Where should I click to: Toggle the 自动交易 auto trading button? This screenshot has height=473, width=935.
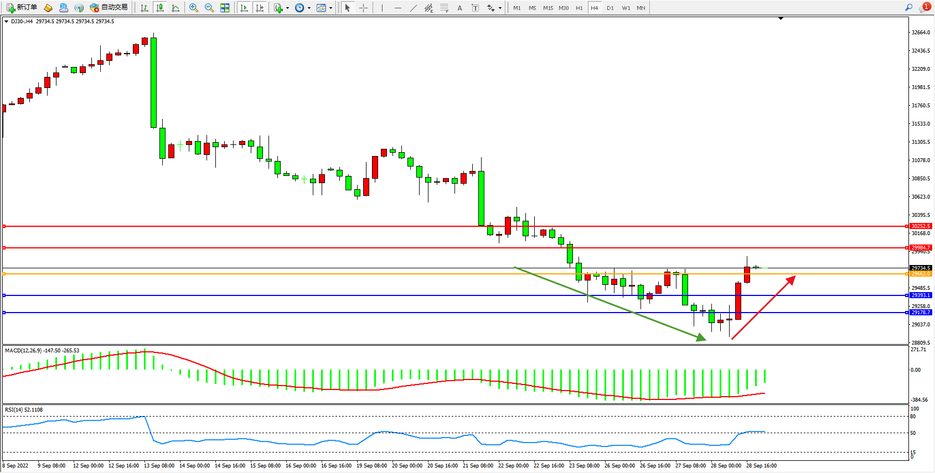click(109, 8)
